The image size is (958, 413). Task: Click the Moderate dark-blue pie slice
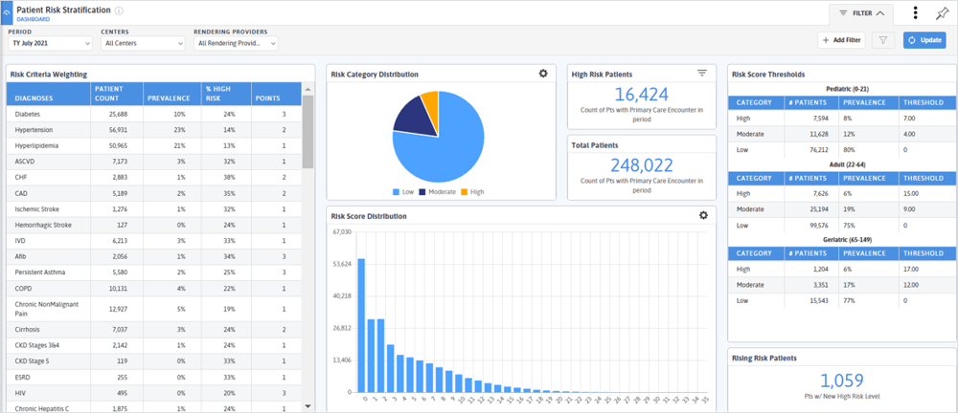coord(417,116)
